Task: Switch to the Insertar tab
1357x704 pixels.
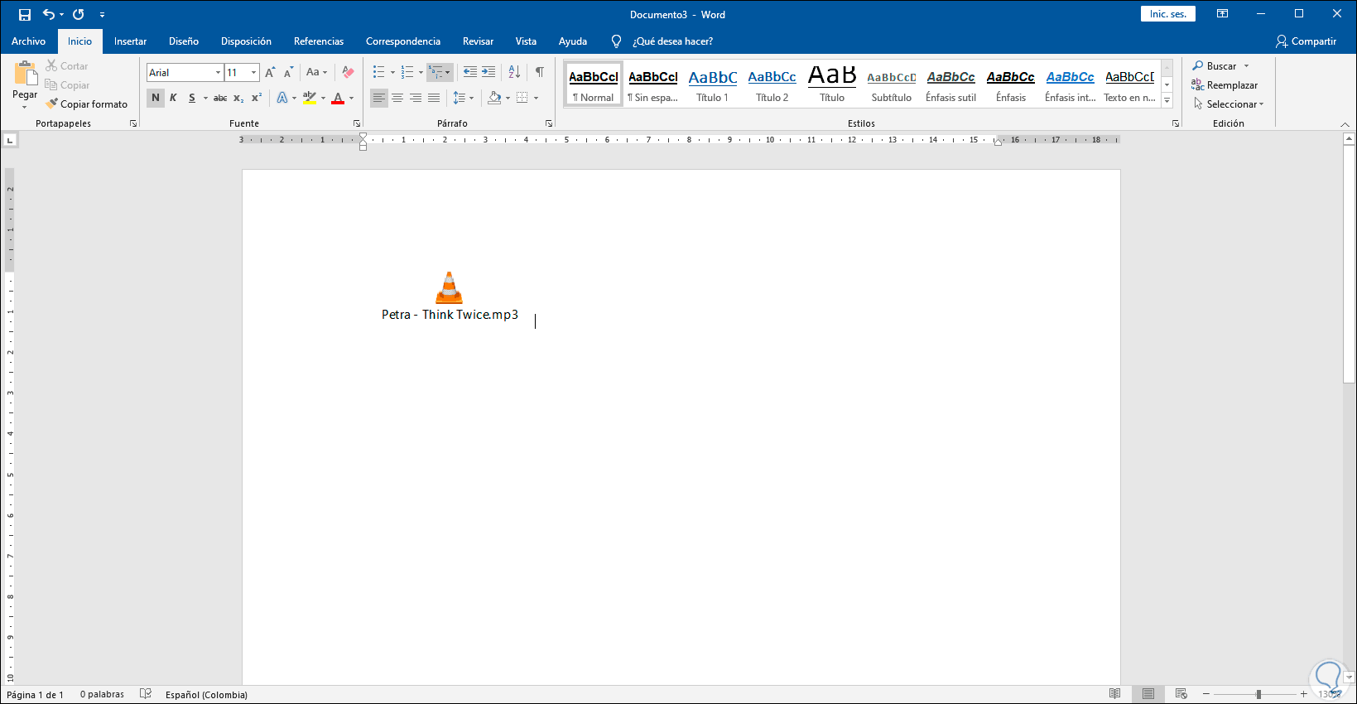Action: (131, 41)
